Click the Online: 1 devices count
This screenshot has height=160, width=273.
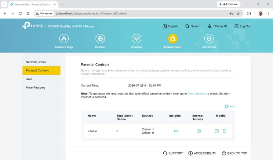148,129
